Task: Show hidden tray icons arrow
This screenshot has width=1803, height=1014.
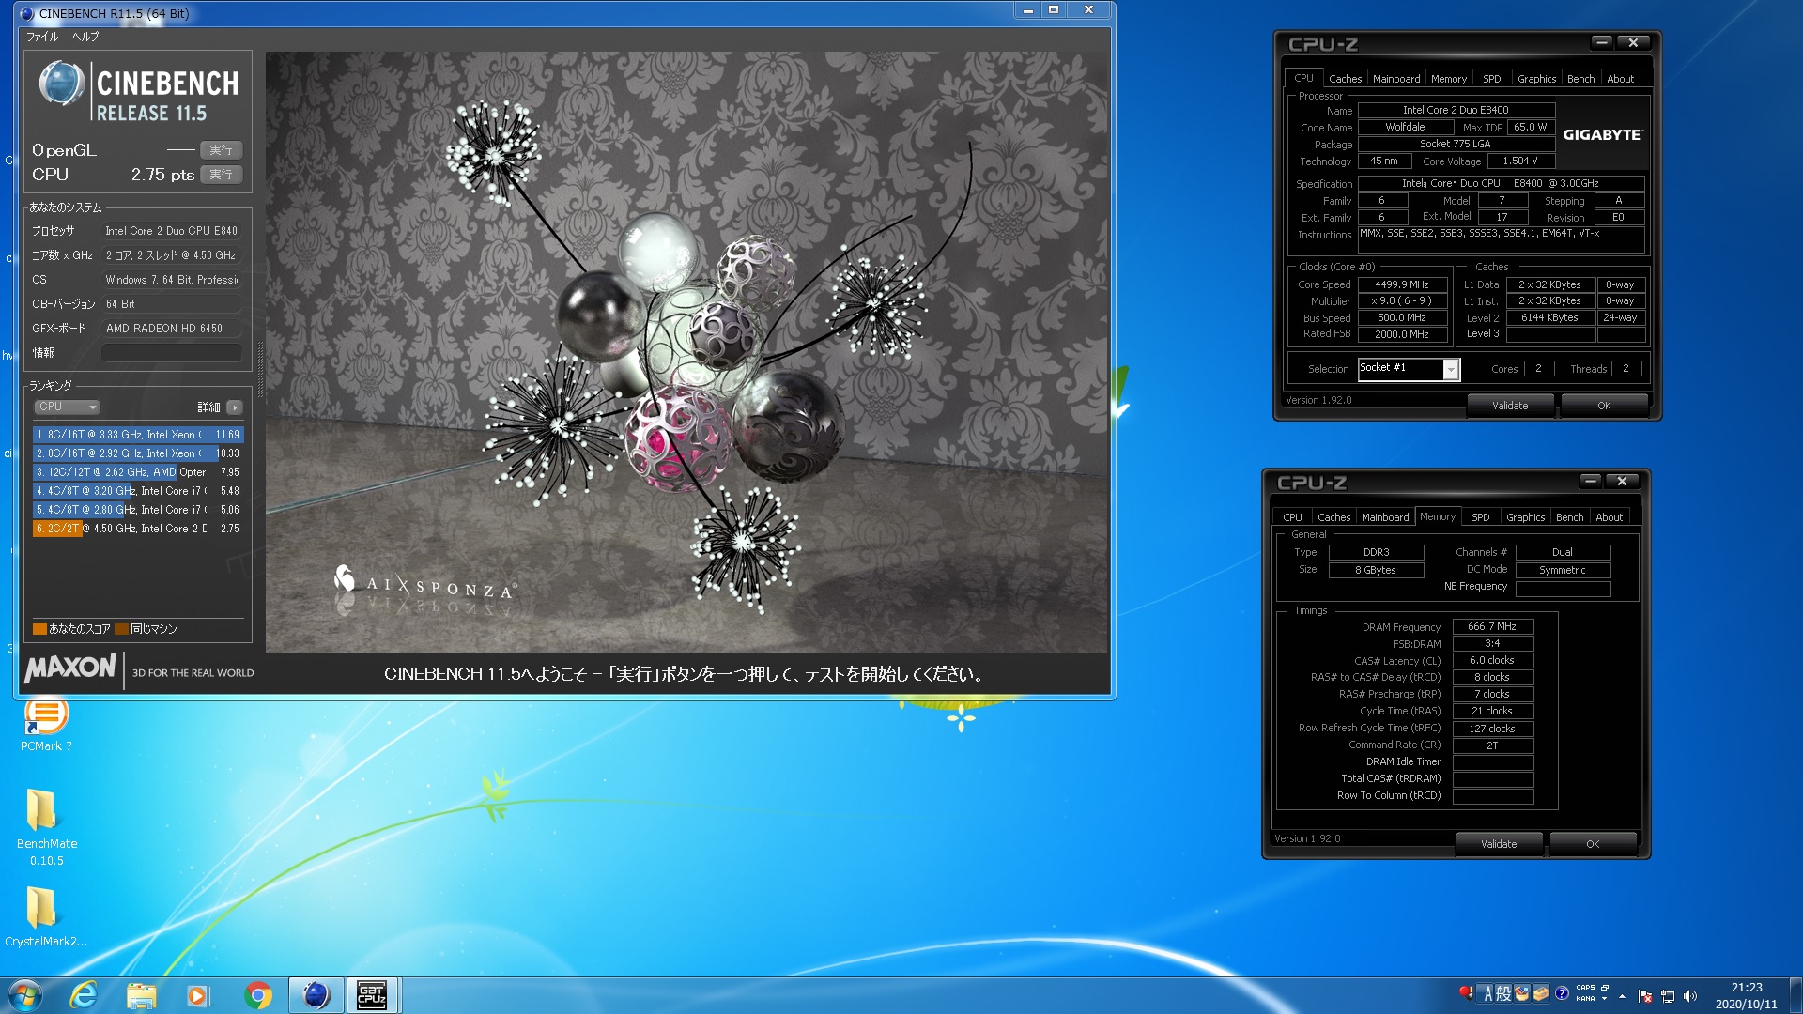Action: point(1622,996)
